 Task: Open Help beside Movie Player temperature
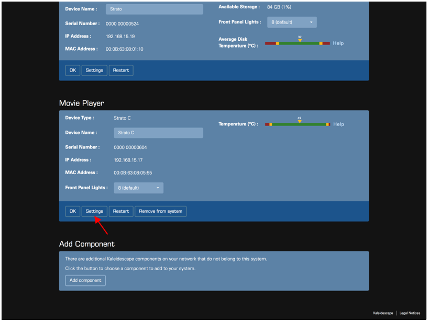pyautogui.click(x=338, y=124)
